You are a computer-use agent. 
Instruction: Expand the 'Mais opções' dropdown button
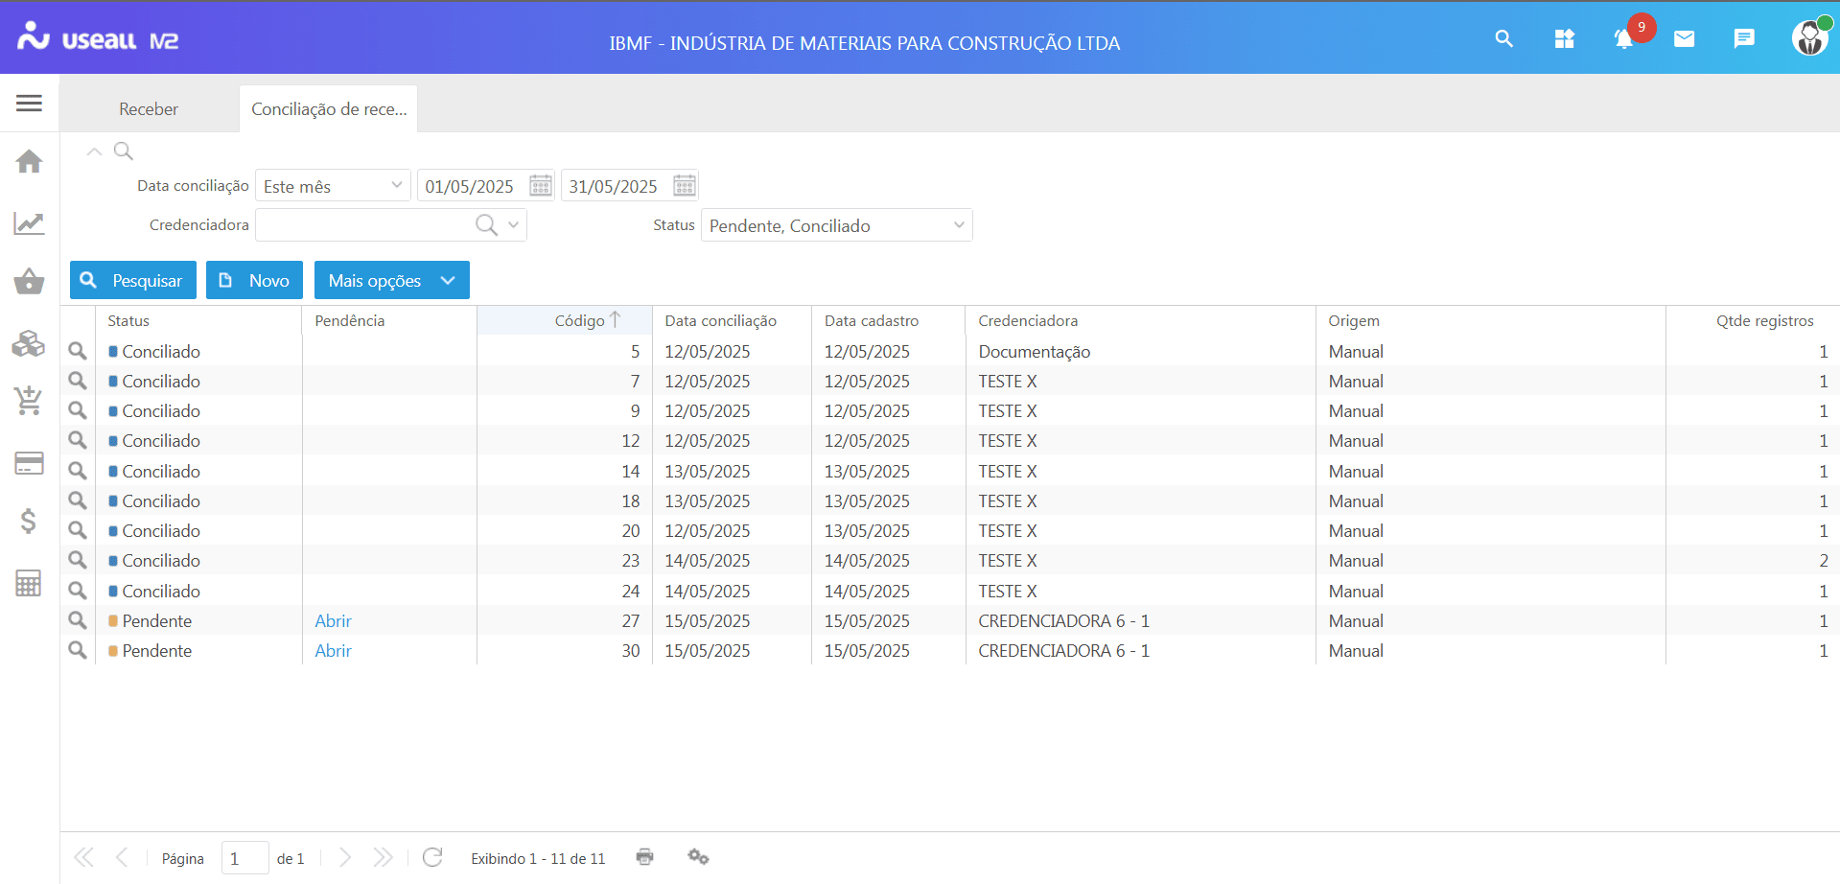click(x=392, y=280)
